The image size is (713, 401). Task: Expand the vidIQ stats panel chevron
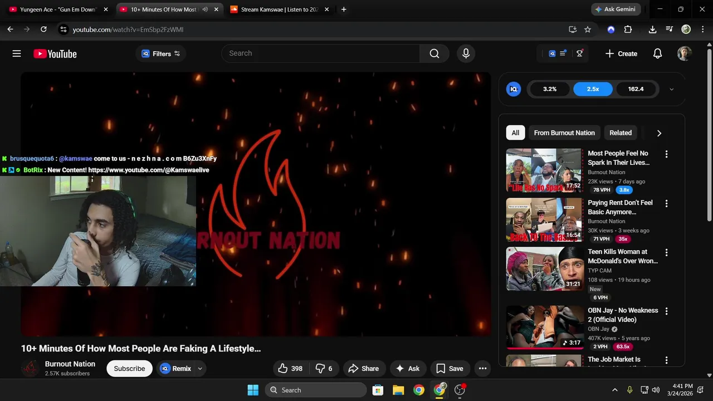671,89
